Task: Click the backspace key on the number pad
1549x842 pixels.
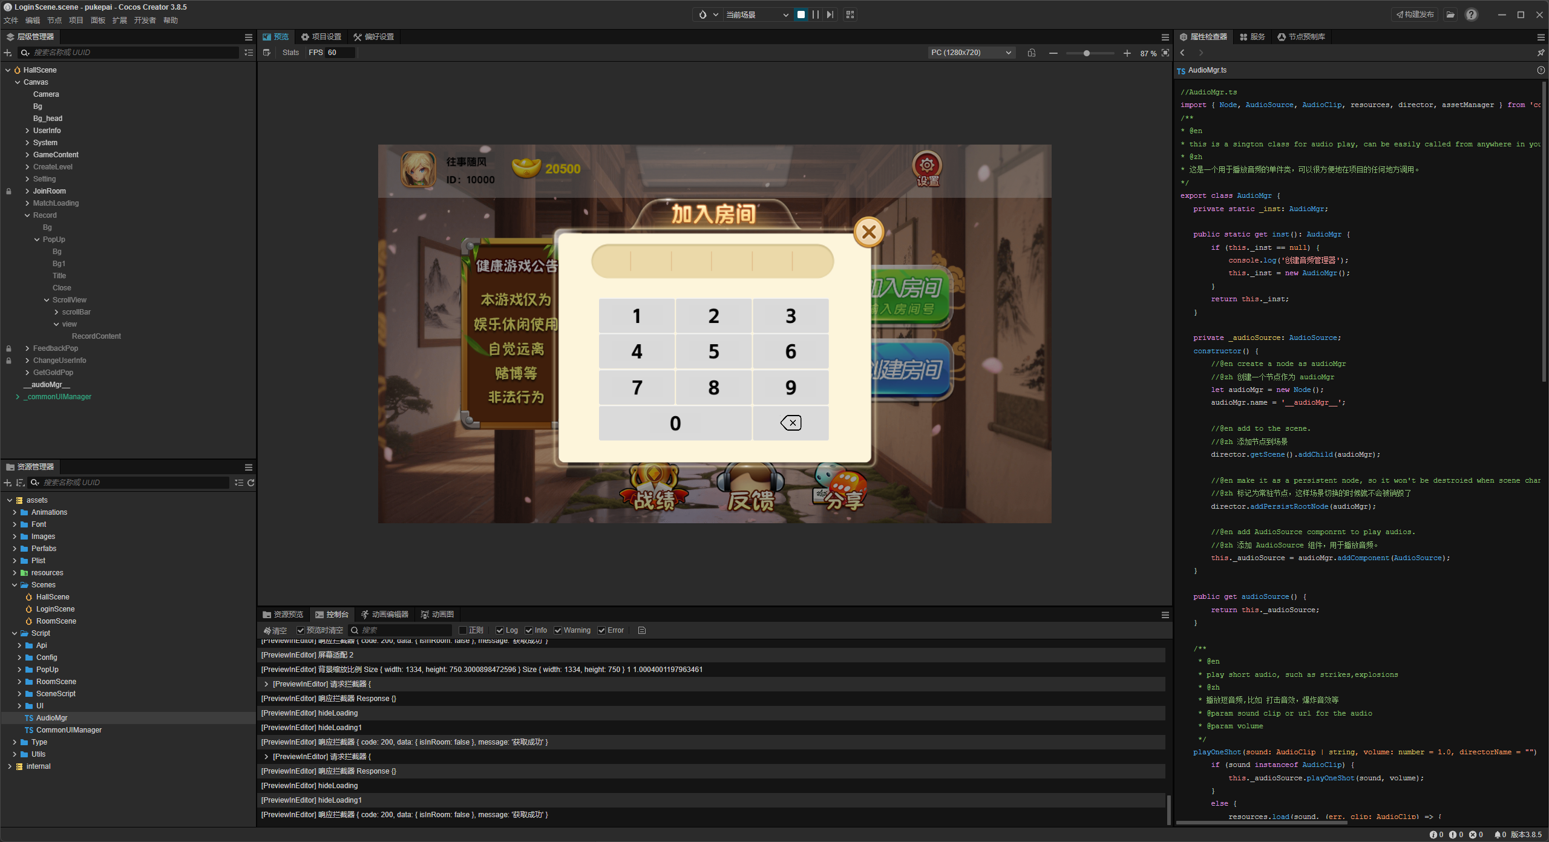Action: click(790, 423)
